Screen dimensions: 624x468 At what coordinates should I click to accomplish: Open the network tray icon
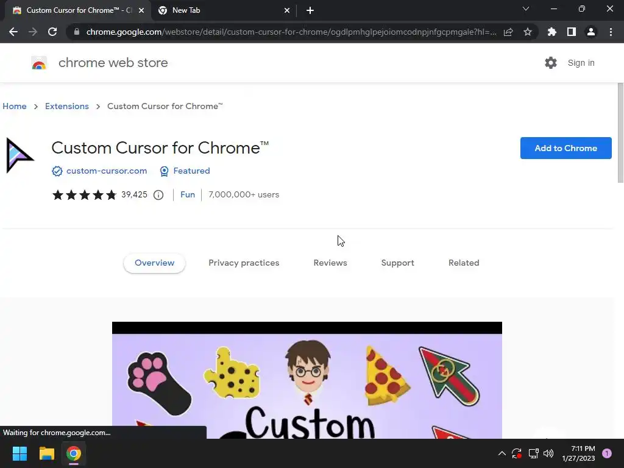coord(533,453)
